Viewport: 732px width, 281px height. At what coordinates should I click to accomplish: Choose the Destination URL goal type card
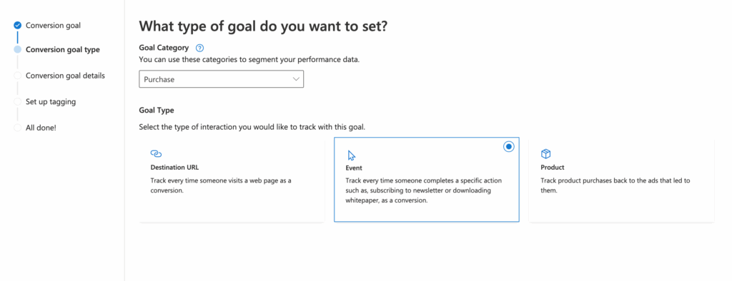pyautogui.click(x=232, y=180)
